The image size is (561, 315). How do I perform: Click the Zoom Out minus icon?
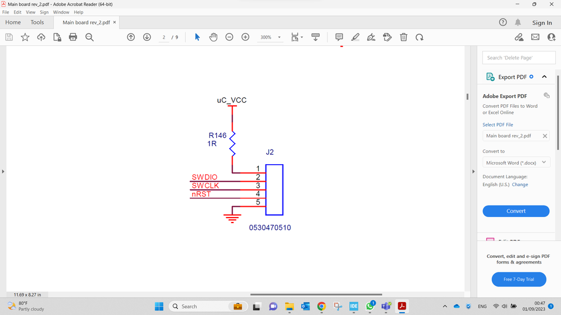pos(229,37)
